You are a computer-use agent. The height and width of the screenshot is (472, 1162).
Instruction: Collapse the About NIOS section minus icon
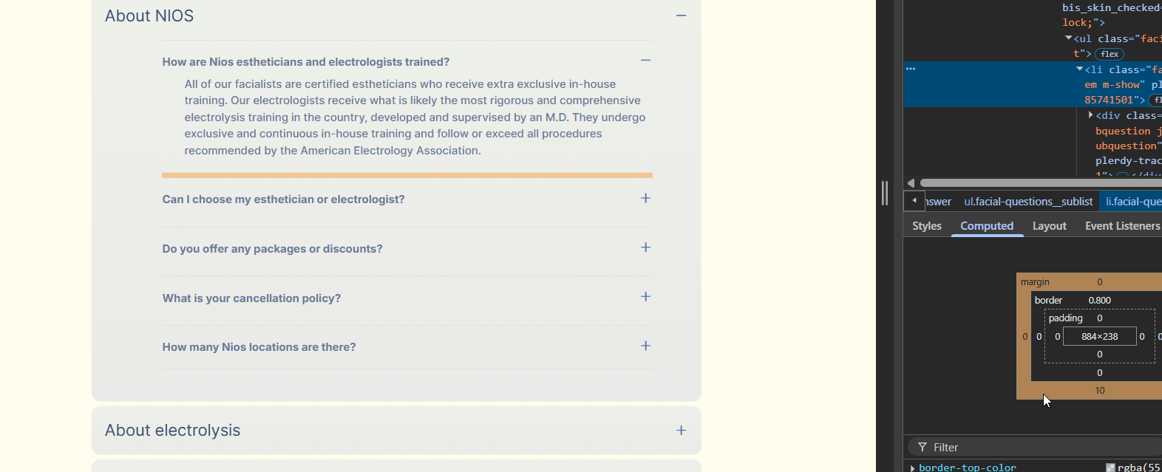coord(681,16)
